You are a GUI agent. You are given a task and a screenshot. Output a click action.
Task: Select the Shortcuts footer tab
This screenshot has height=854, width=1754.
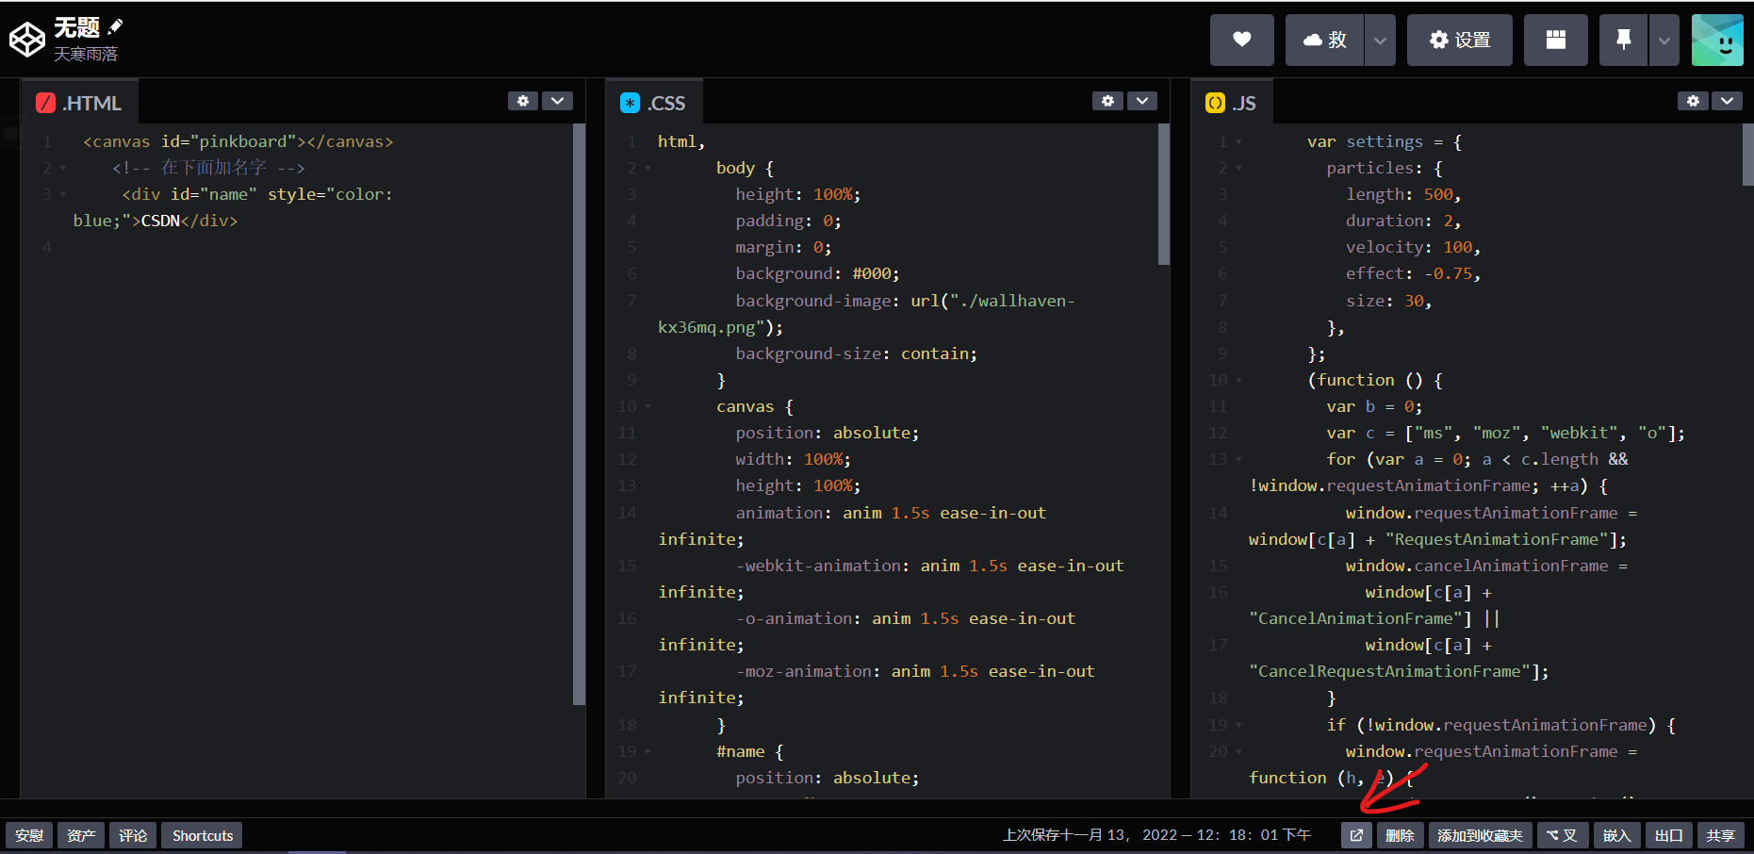coord(203,835)
